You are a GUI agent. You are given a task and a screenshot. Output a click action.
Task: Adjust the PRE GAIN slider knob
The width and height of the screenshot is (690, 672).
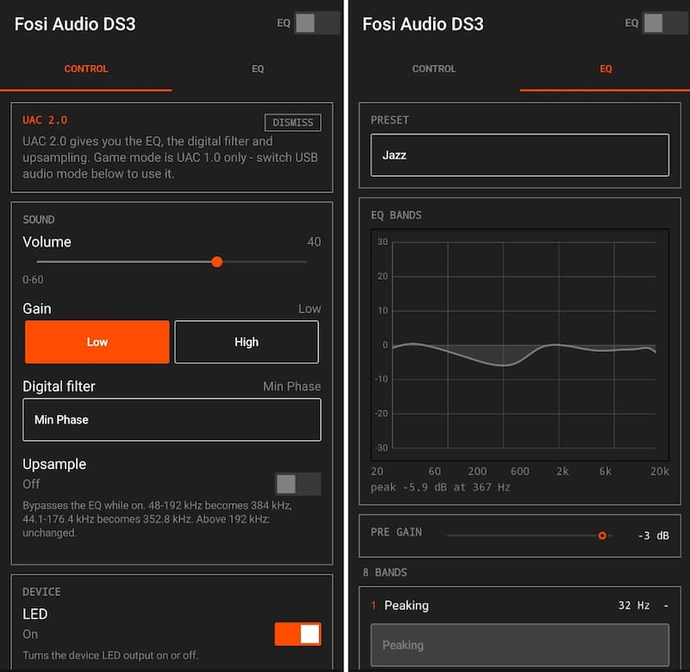pos(602,536)
